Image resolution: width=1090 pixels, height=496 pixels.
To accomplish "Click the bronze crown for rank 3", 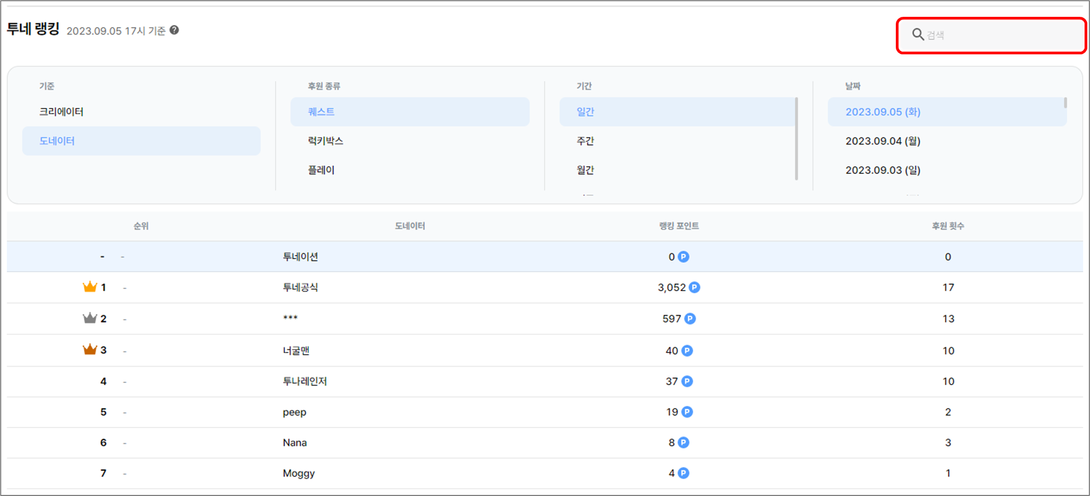I will (x=90, y=349).
